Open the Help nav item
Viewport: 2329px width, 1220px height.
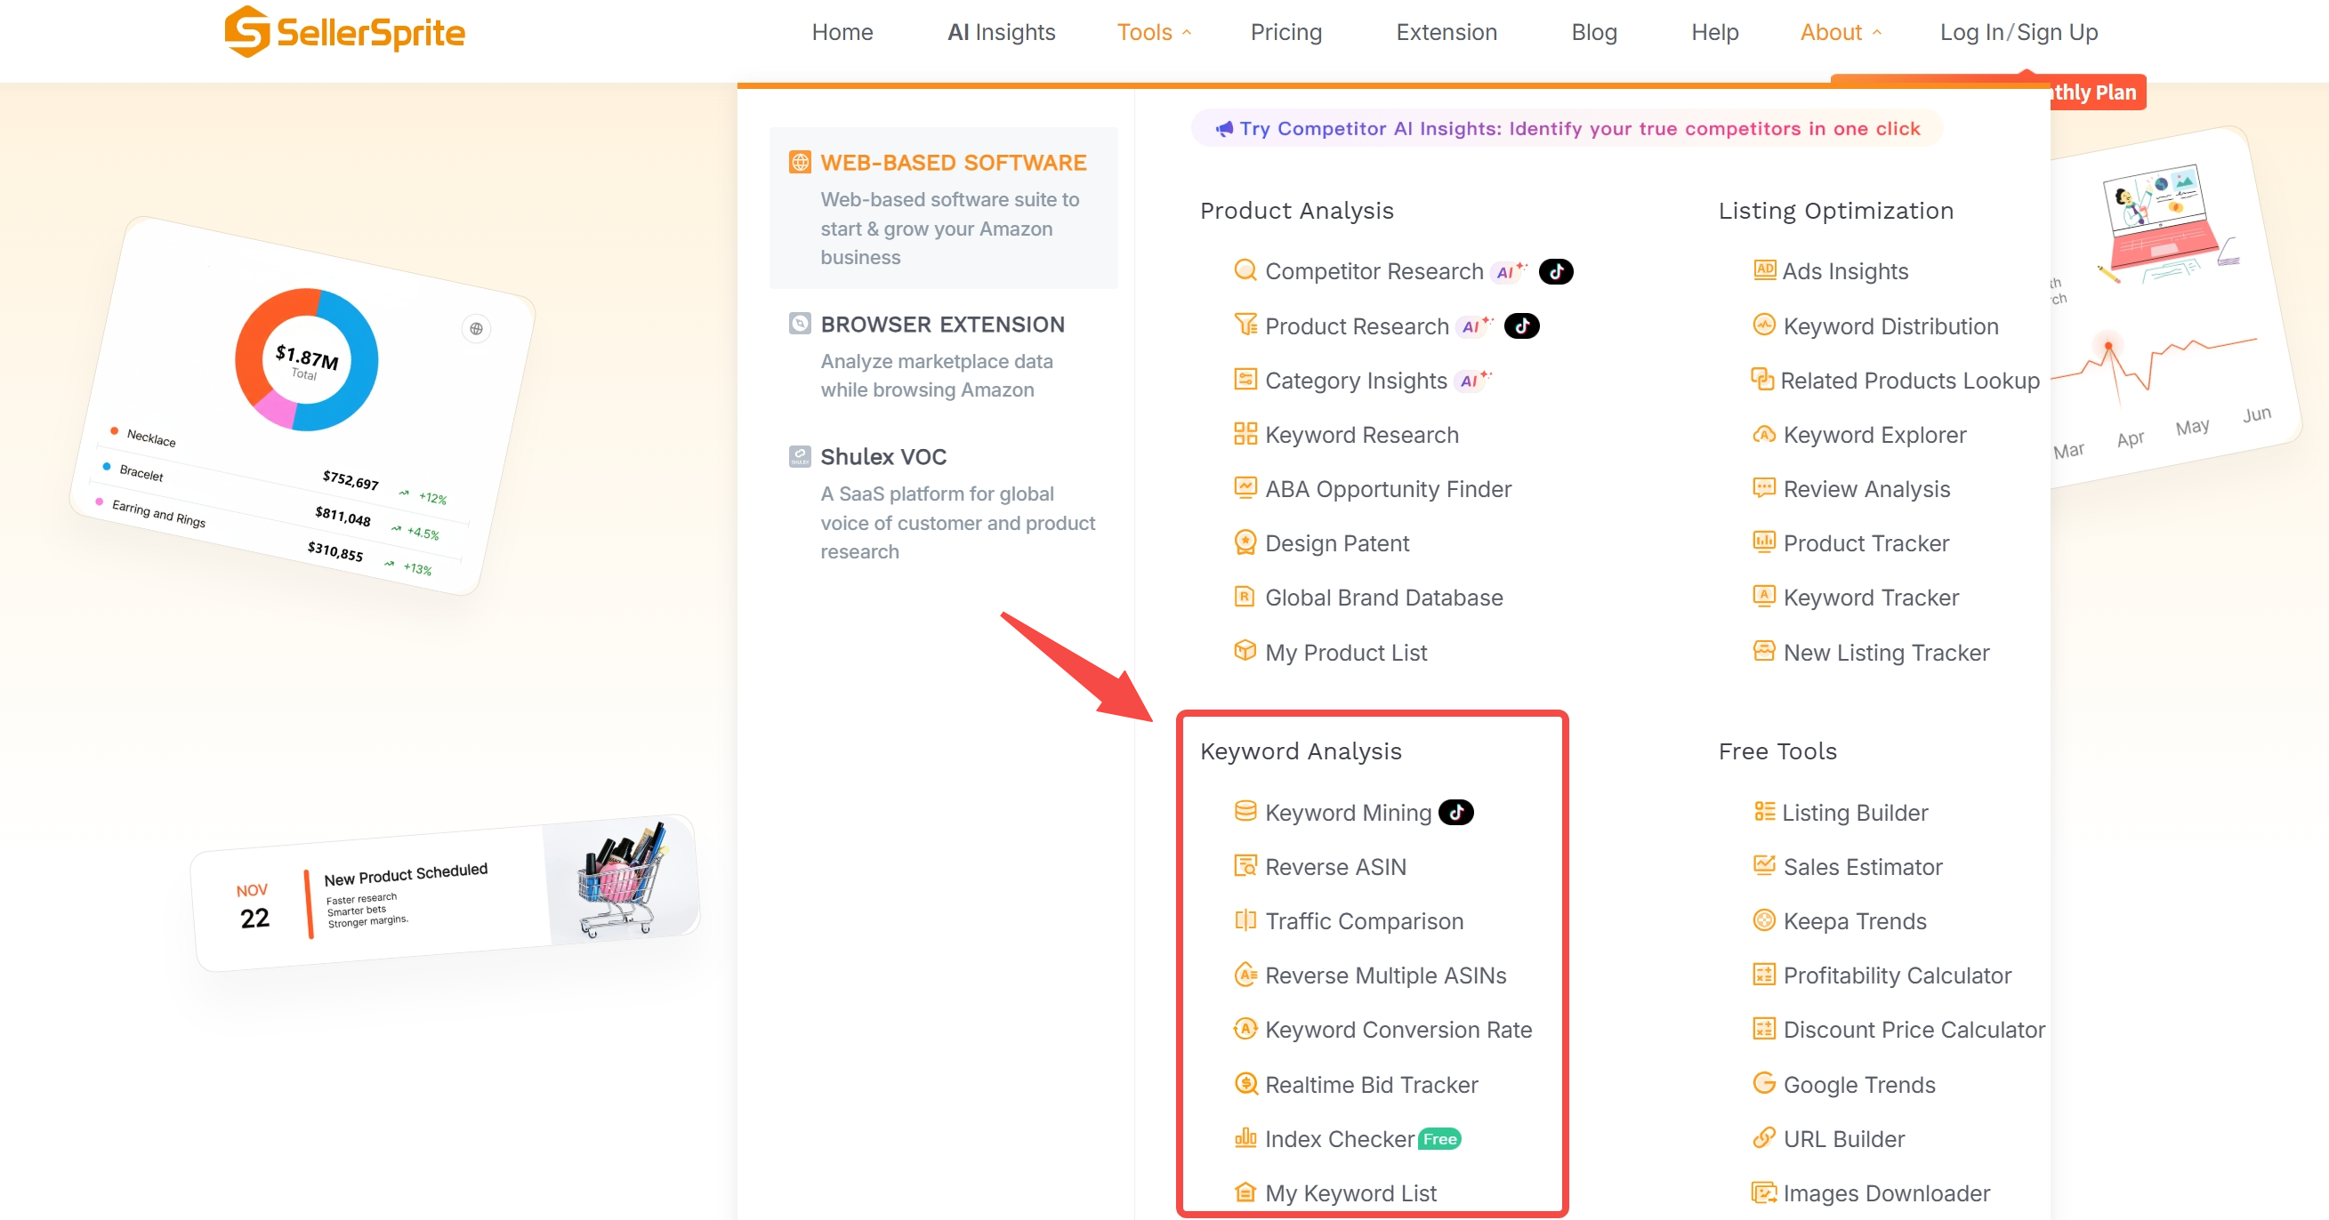point(1714,33)
